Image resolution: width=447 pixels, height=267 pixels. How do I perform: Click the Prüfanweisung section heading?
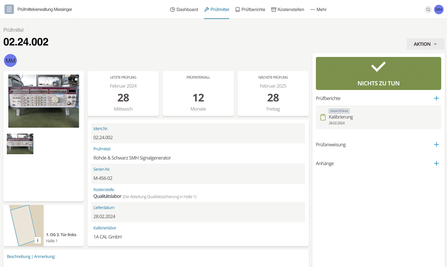click(x=331, y=145)
